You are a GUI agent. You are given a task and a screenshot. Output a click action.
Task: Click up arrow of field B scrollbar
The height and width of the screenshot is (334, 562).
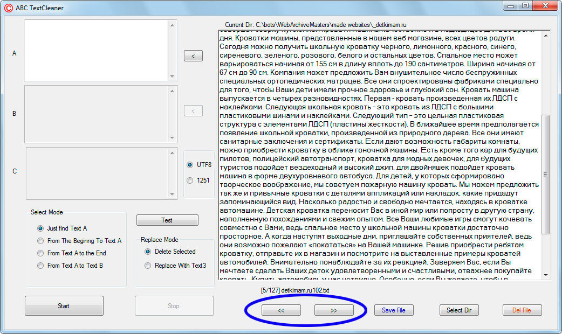point(172,91)
